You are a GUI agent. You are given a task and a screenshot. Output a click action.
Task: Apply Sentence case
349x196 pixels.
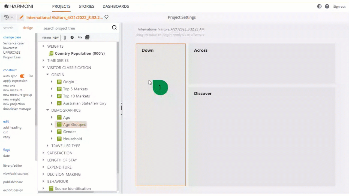13,43
